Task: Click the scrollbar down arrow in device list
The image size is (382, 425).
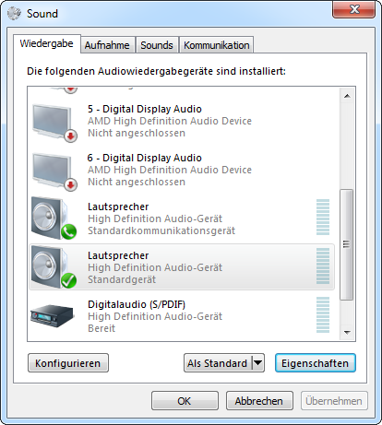Action: click(347, 332)
